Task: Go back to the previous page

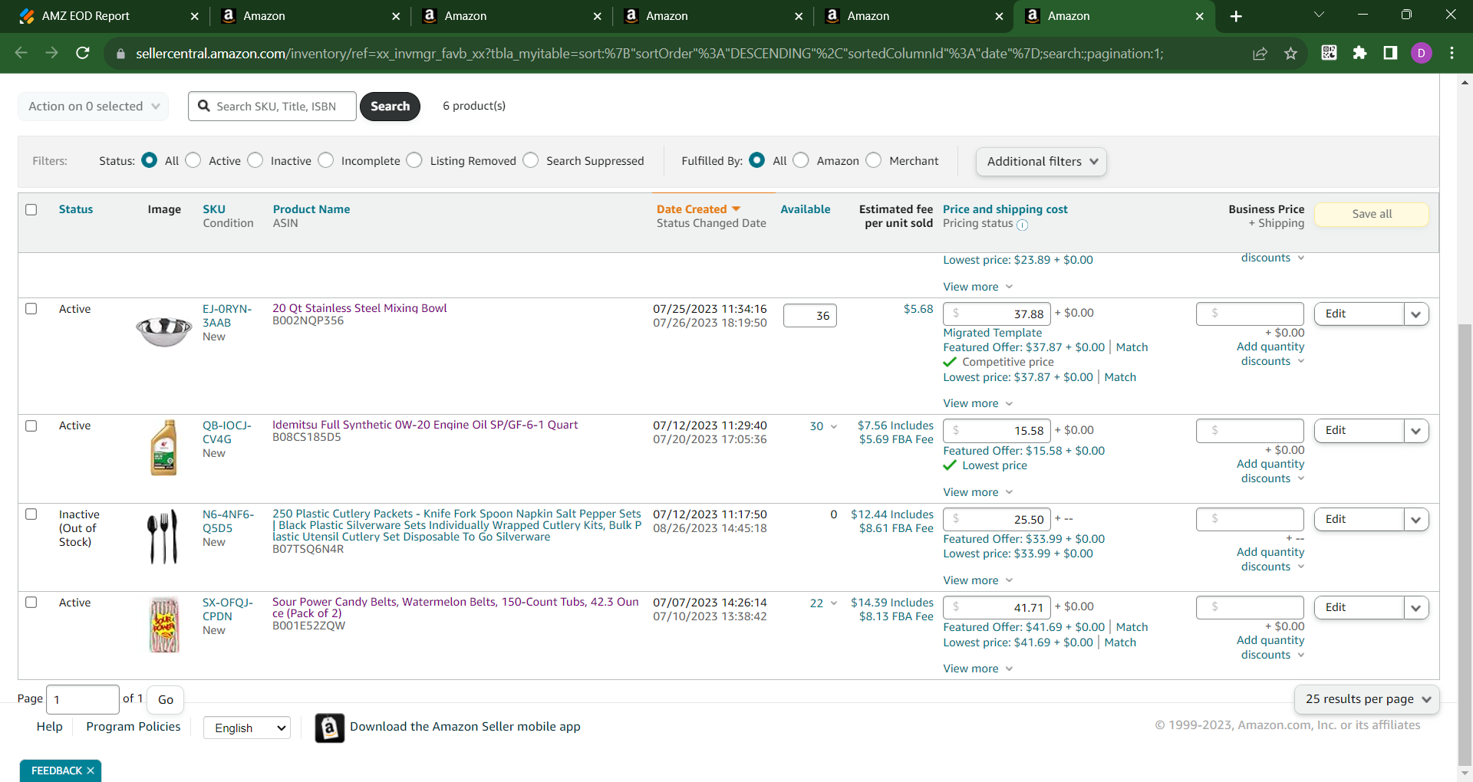Action: click(21, 53)
